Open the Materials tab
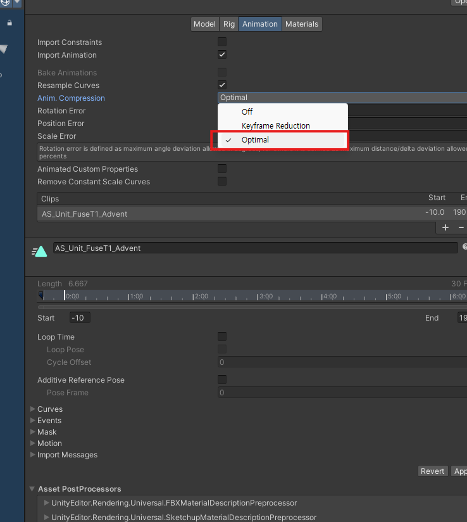467x522 pixels. (302, 24)
